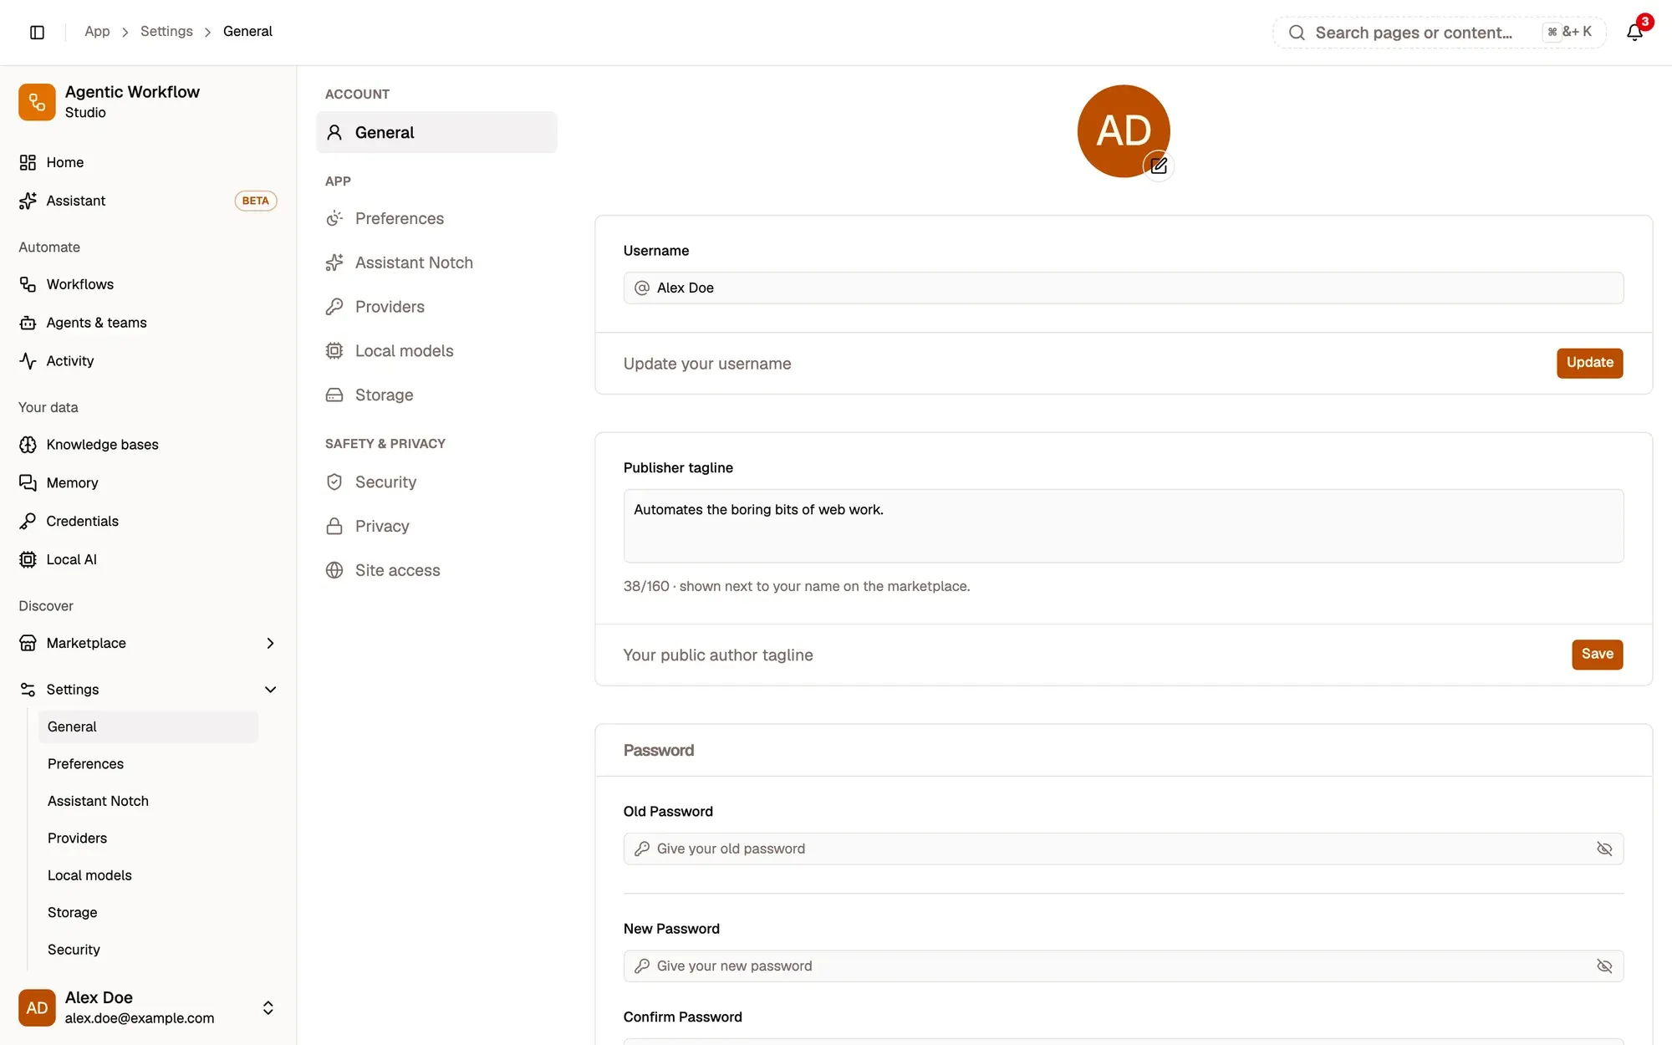Click the Agentic Workflow Studio logo
Image resolution: width=1672 pixels, height=1045 pixels.
coord(37,102)
